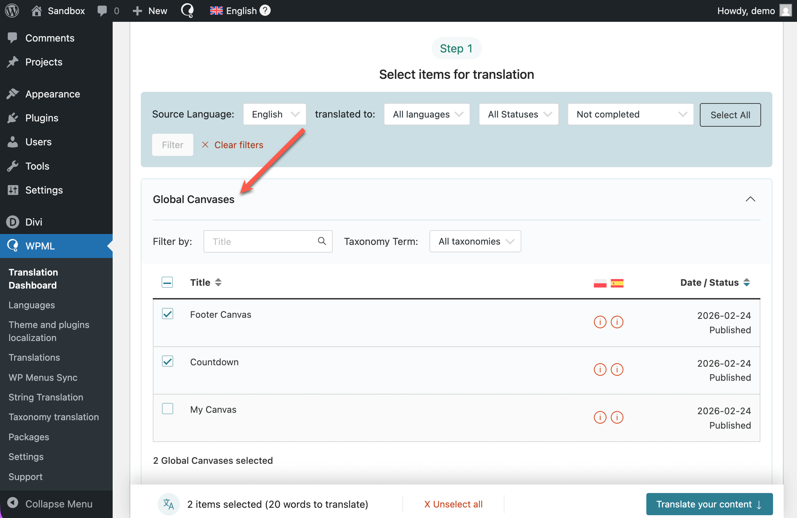Open the WPML icon in the admin bar
Screen dimensions: 797x518
[187, 11]
